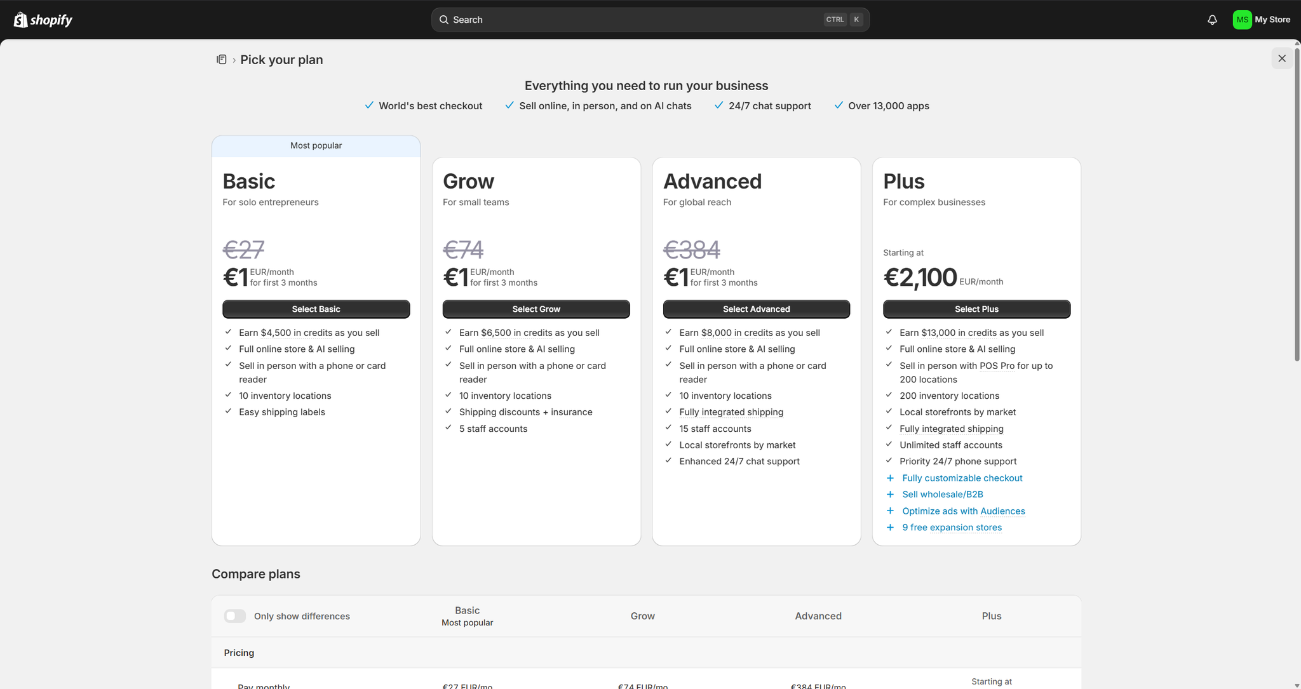Open the My Store account menu
This screenshot has height=689, width=1301.
(1262, 20)
